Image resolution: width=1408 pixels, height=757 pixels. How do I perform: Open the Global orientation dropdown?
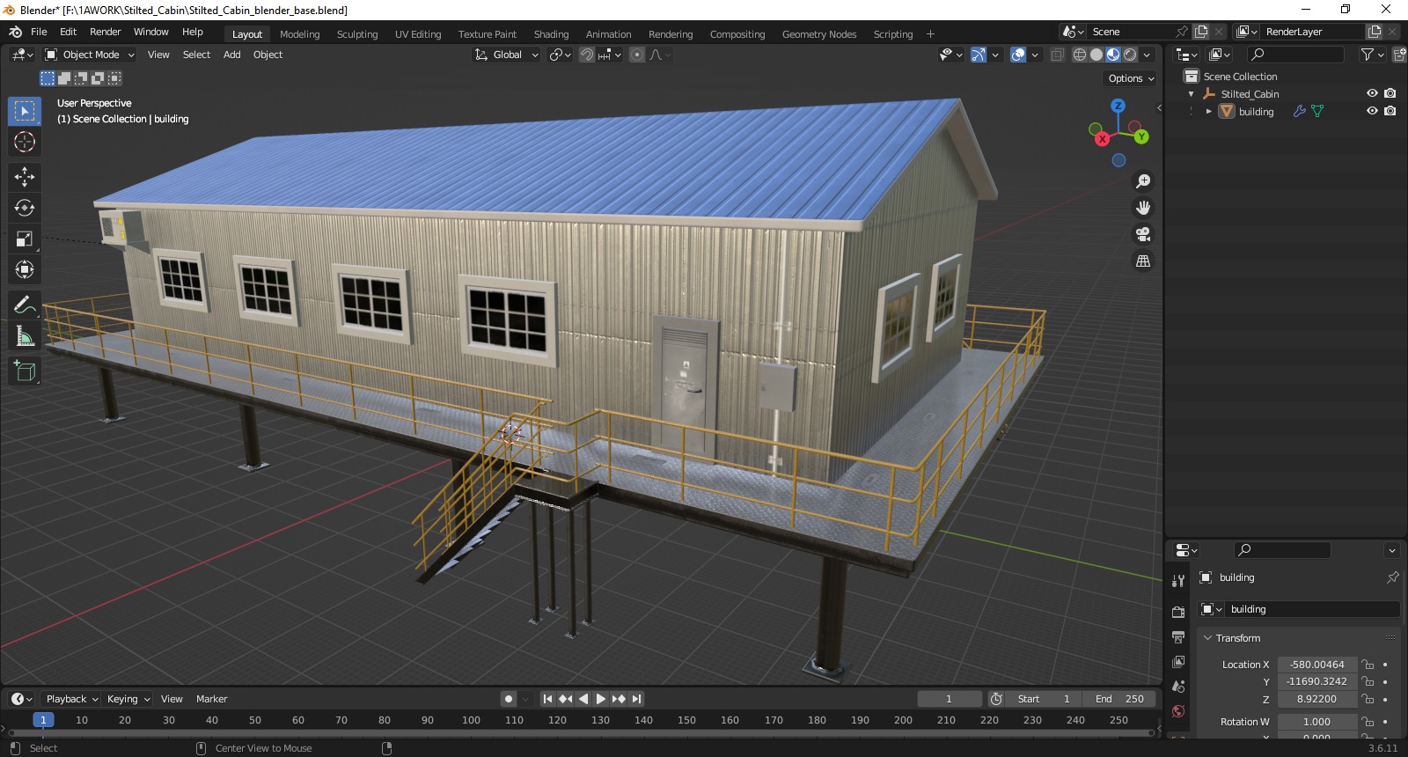click(506, 55)
